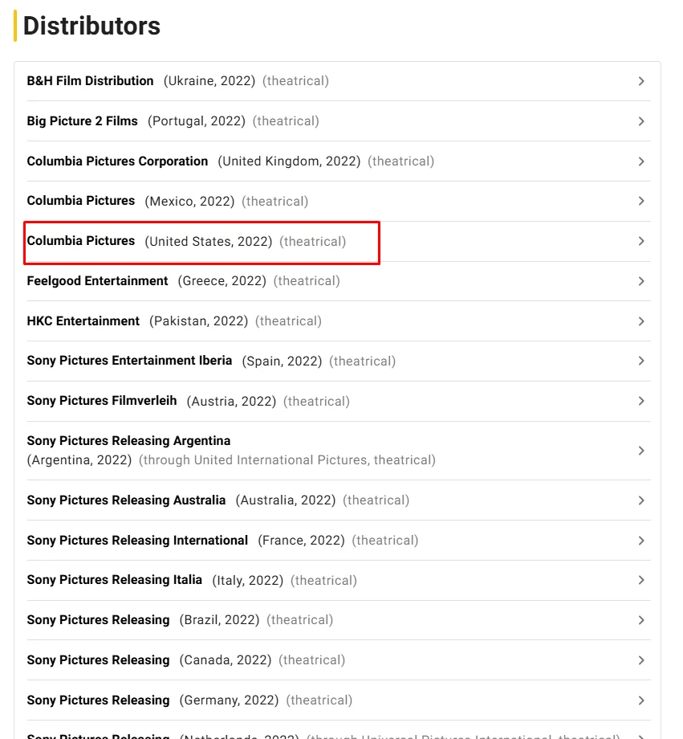The image size is (683, 739).
Task: Open Sony Pictures Releasing Germany entry
Action: (98, 700)
